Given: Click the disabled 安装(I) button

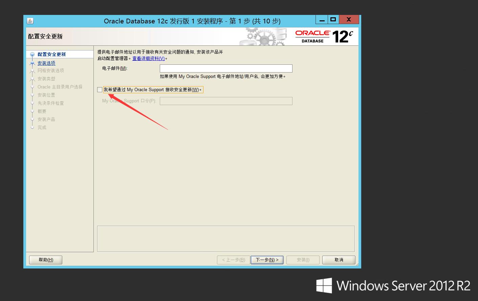Looking at the screenshot, I should point(303,260).
